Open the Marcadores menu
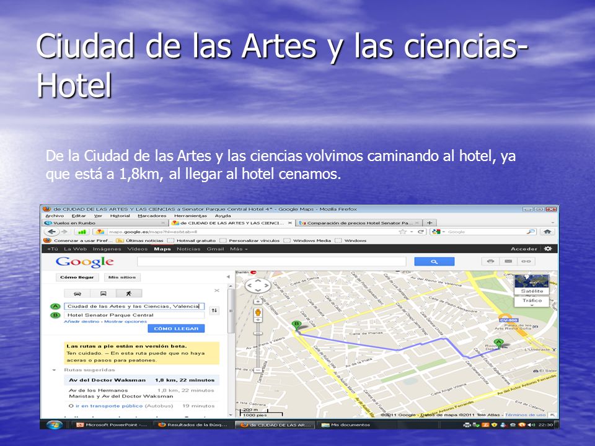This screenshot has height=446, width=595. (x=152, y=216)
